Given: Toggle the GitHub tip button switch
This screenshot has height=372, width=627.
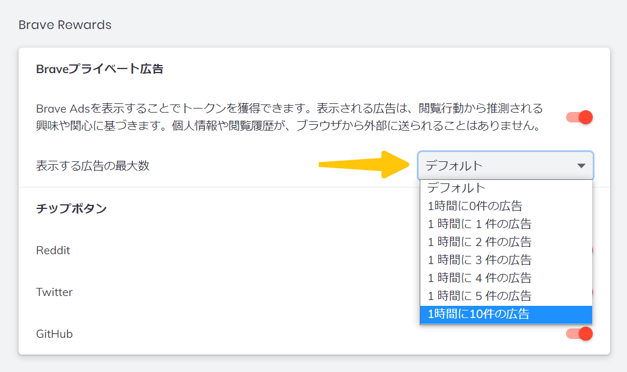Looking at the screenshot, I should [579, 334].
